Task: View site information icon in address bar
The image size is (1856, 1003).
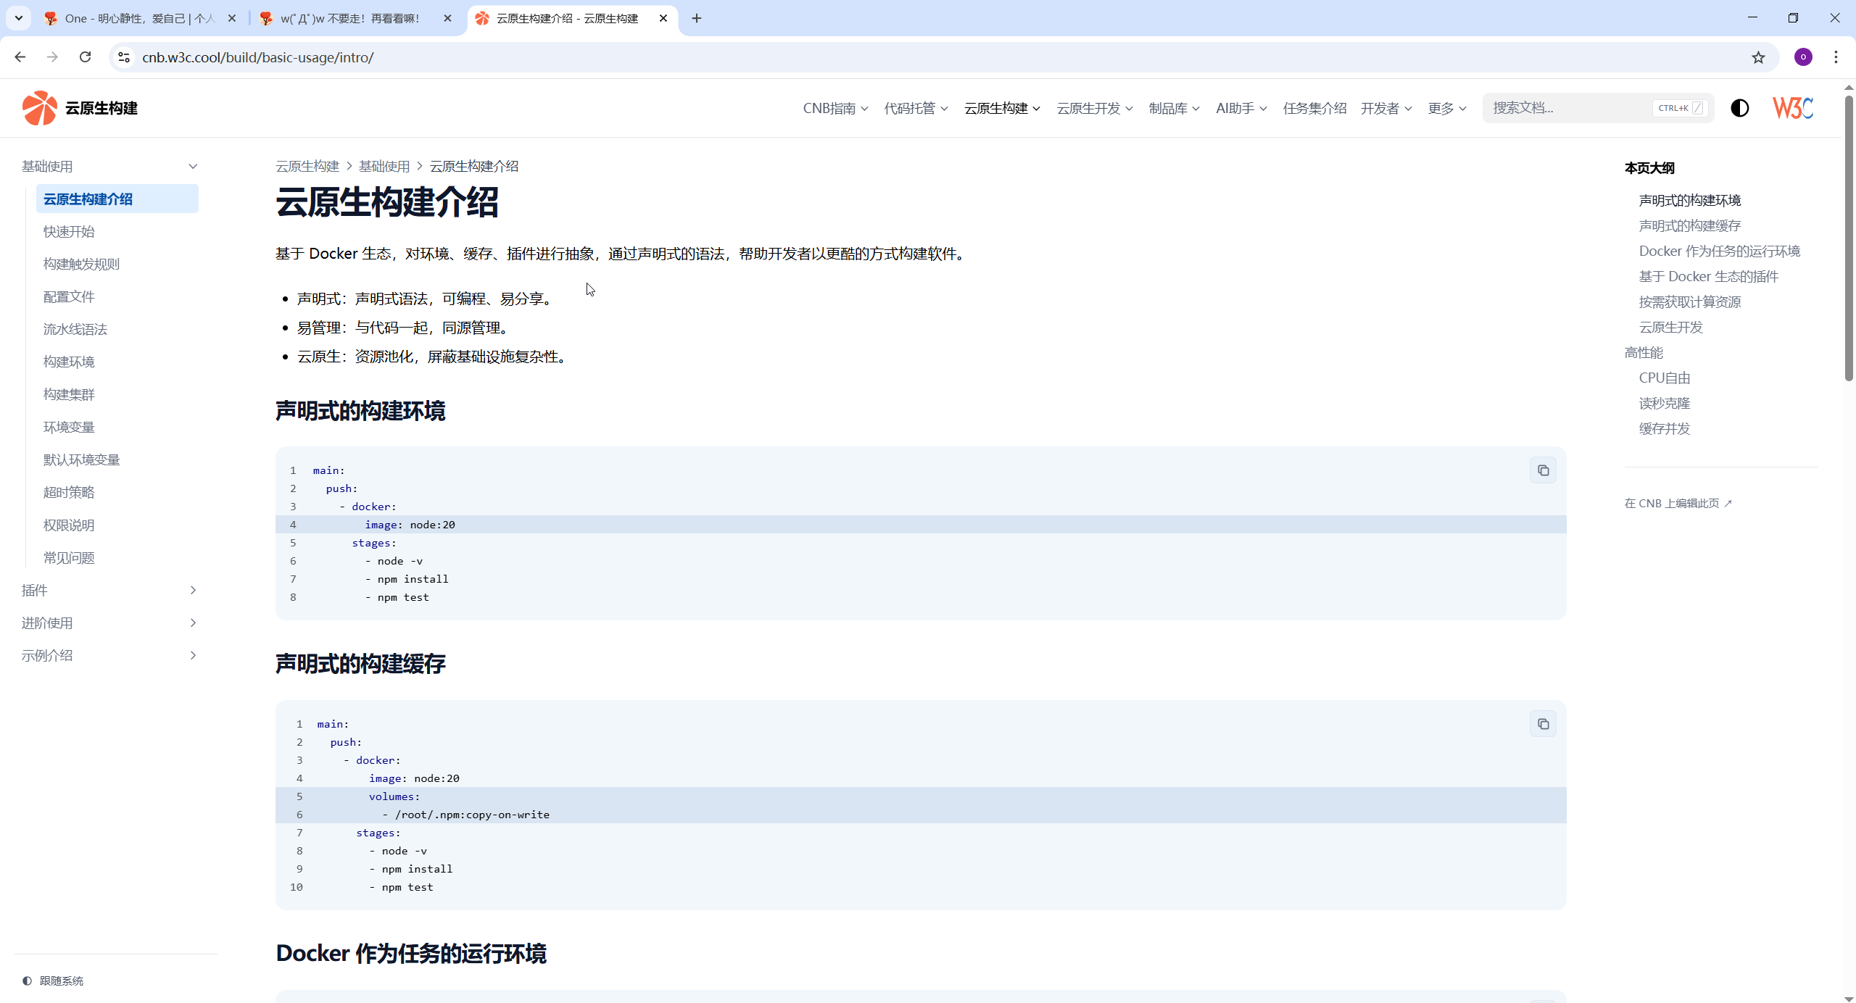Action: [x=124, y=57]
